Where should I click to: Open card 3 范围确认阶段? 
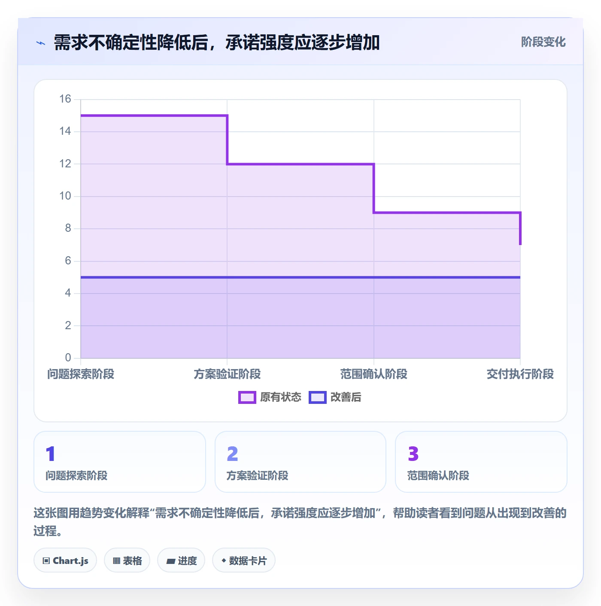click(x=481, y=462)
